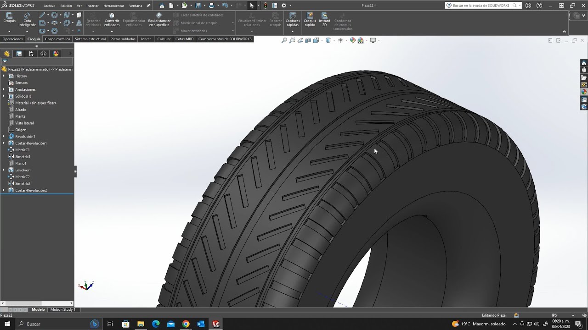588x330 pixels.
Task: Click the New document icon
Action: 171,5
